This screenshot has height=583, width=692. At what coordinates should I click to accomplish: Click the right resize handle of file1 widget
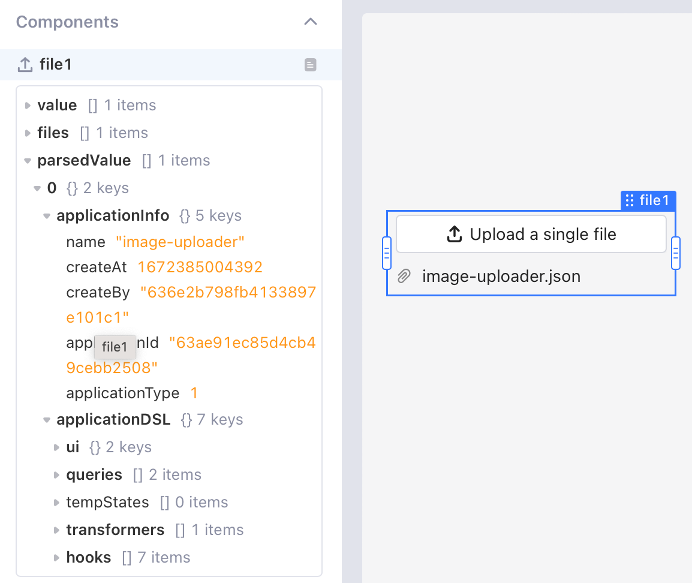(676, 253)
